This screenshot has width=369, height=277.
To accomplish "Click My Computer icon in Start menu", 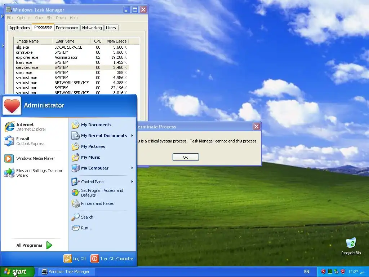I will (76, 168).
